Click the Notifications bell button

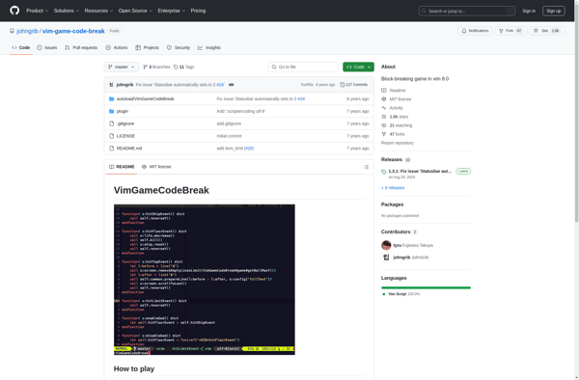pos(475,31)
